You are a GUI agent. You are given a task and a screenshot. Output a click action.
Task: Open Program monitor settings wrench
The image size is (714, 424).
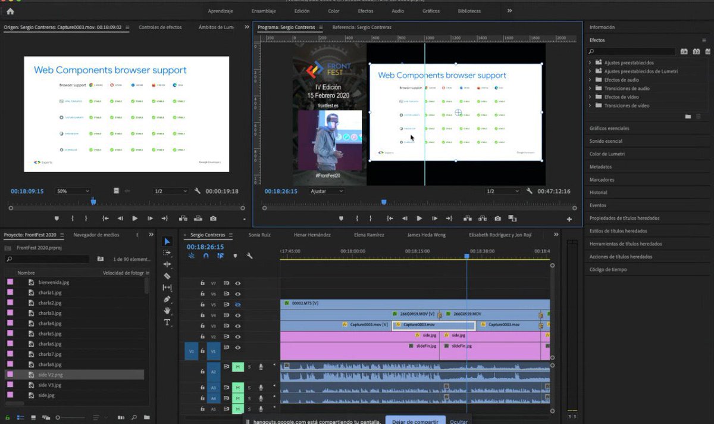[x=530, y=191]
